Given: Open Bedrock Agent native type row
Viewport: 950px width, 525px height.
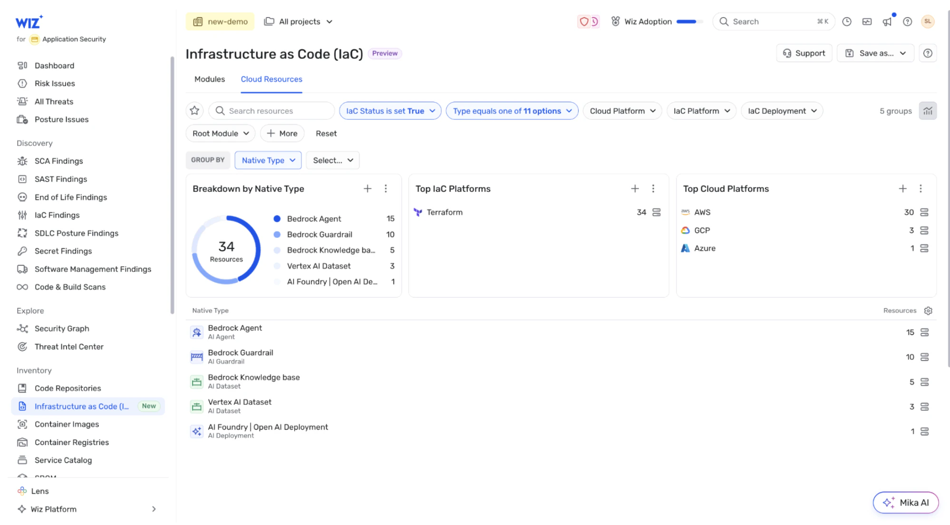Looking at the screenshot, I should point(561,332).
